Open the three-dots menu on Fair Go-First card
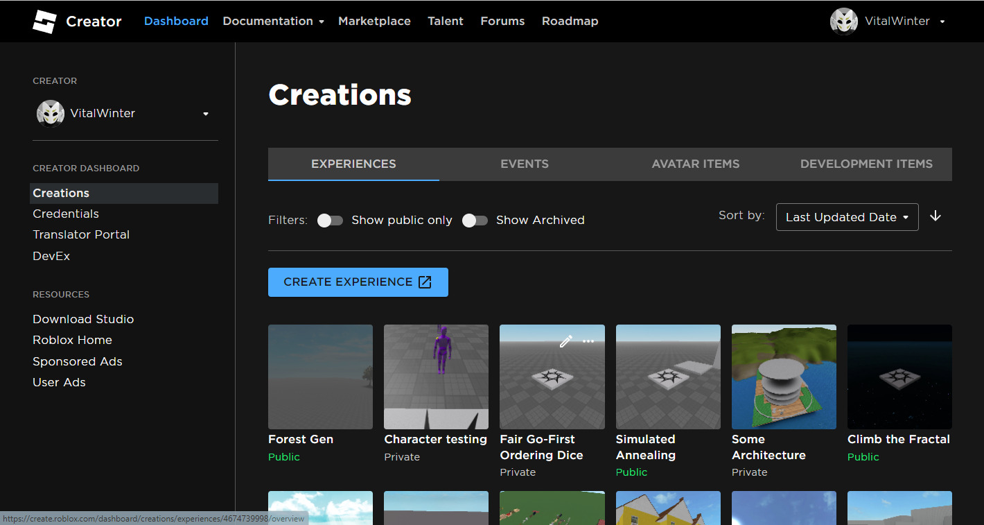 588,341
